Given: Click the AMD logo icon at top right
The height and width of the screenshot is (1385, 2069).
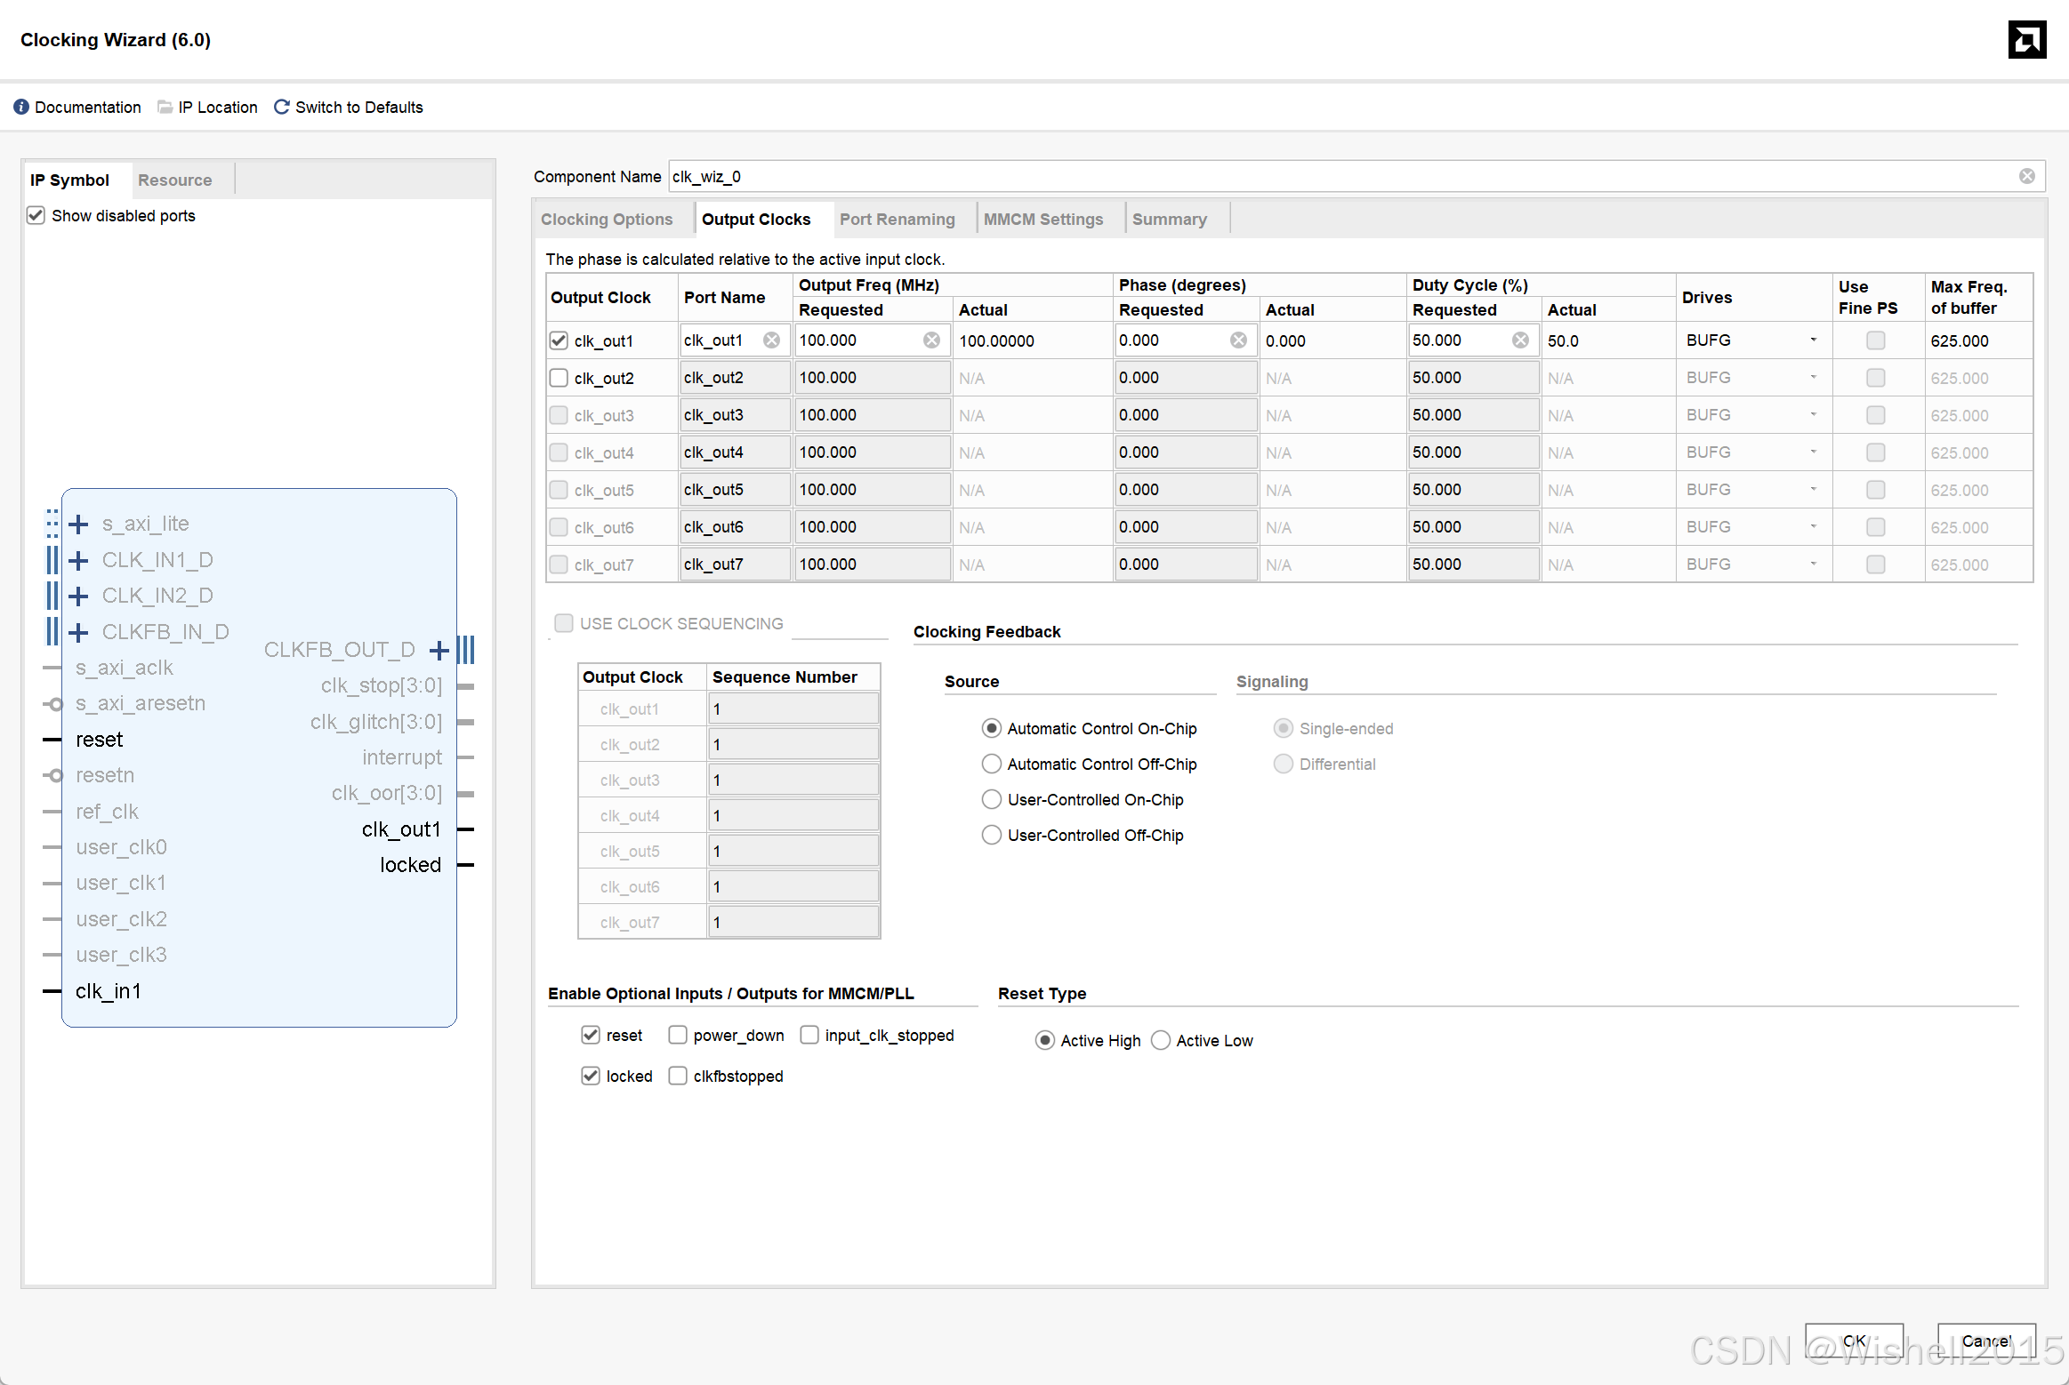Looking at the screenshot, I should [x=2027, y=40].
